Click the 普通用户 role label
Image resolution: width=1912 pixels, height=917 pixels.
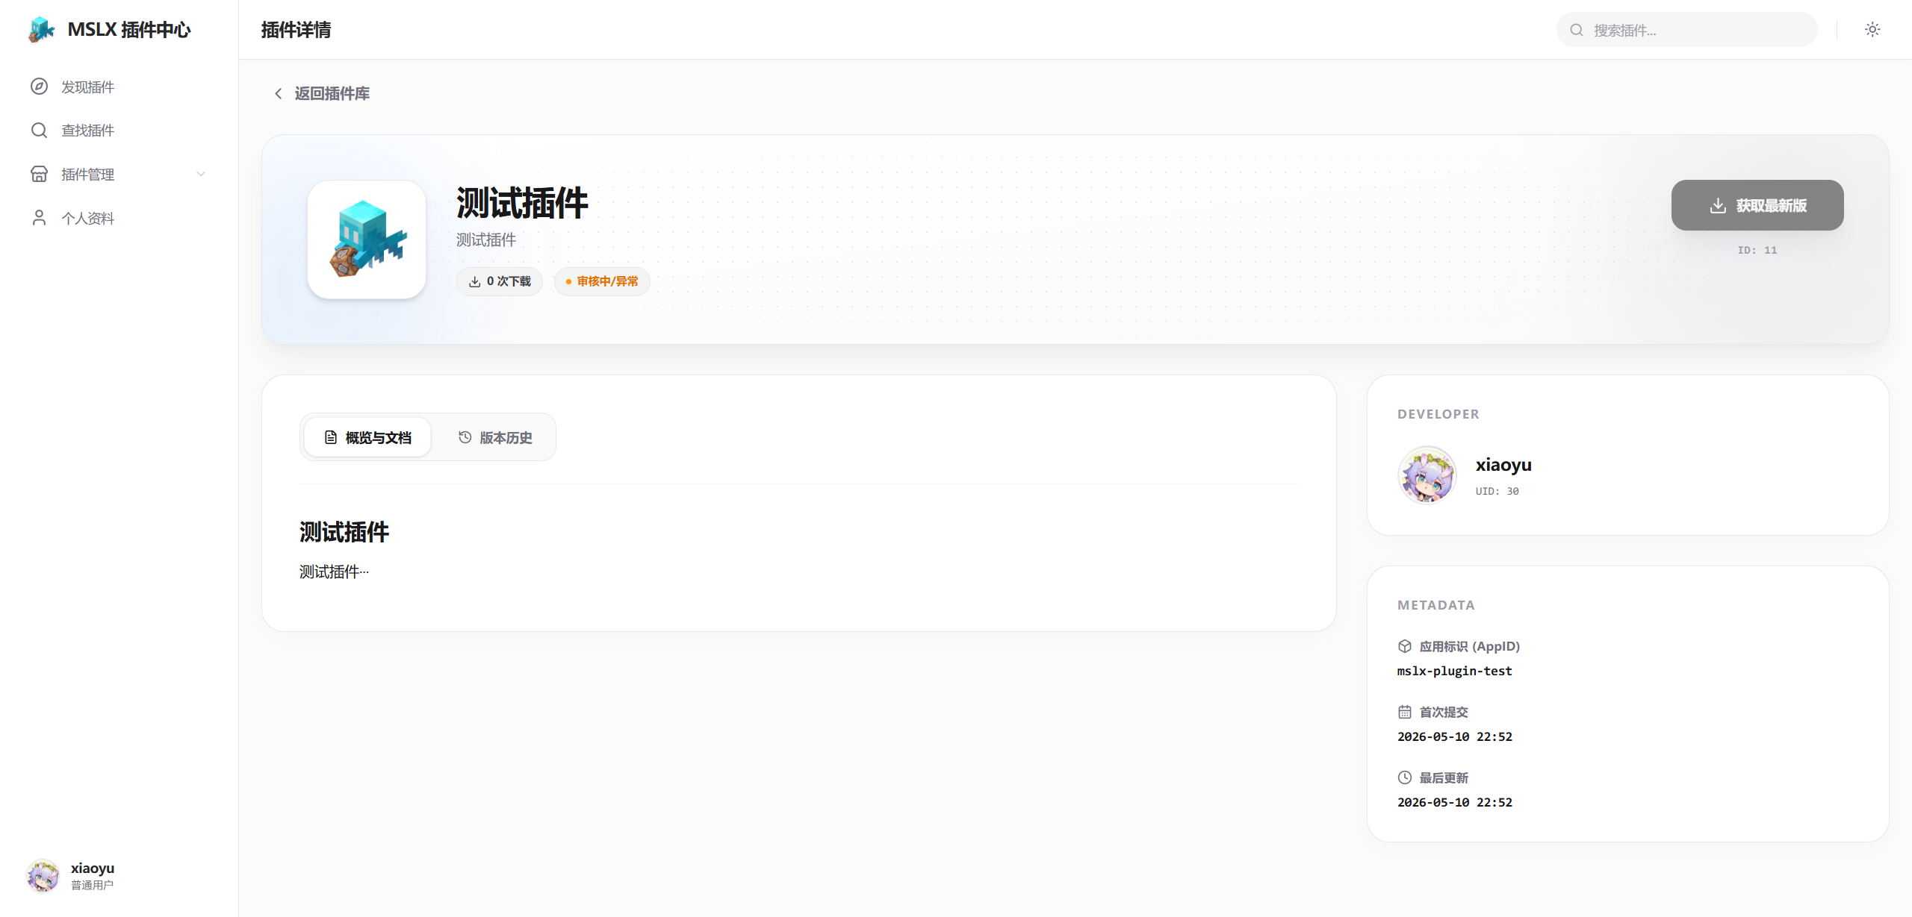[93, 885]
